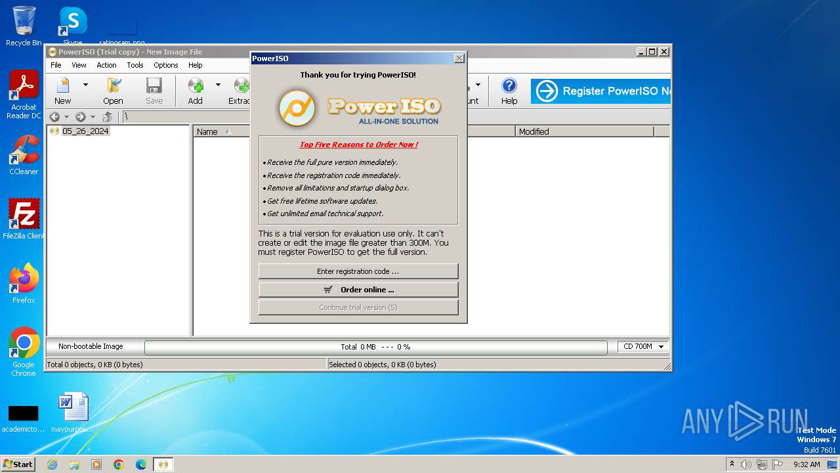Click the 9:32 AM system clock
Viewport: 840px width, 473px height.
(807, 464)
